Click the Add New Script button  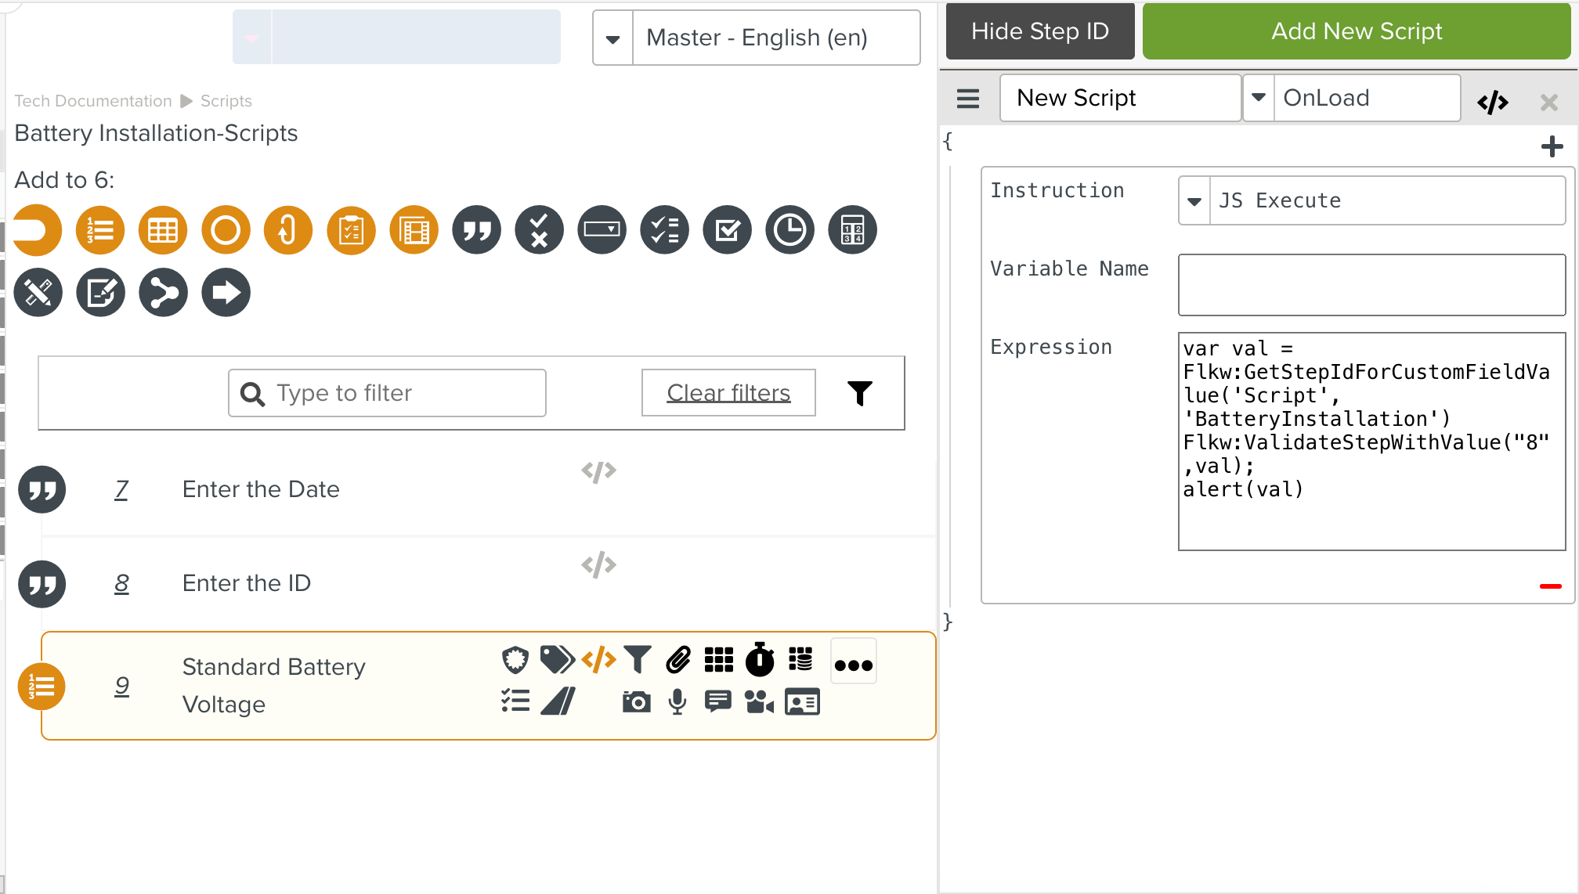(1357, 31)
